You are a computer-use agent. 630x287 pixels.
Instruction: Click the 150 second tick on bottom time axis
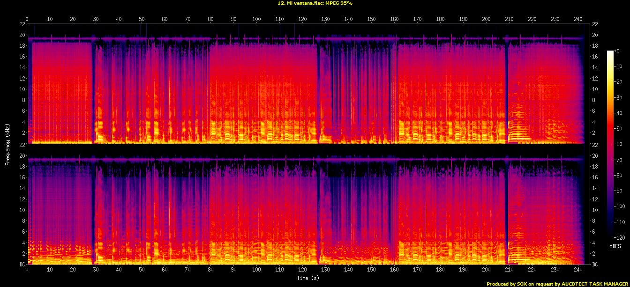(x=371, y=270)
